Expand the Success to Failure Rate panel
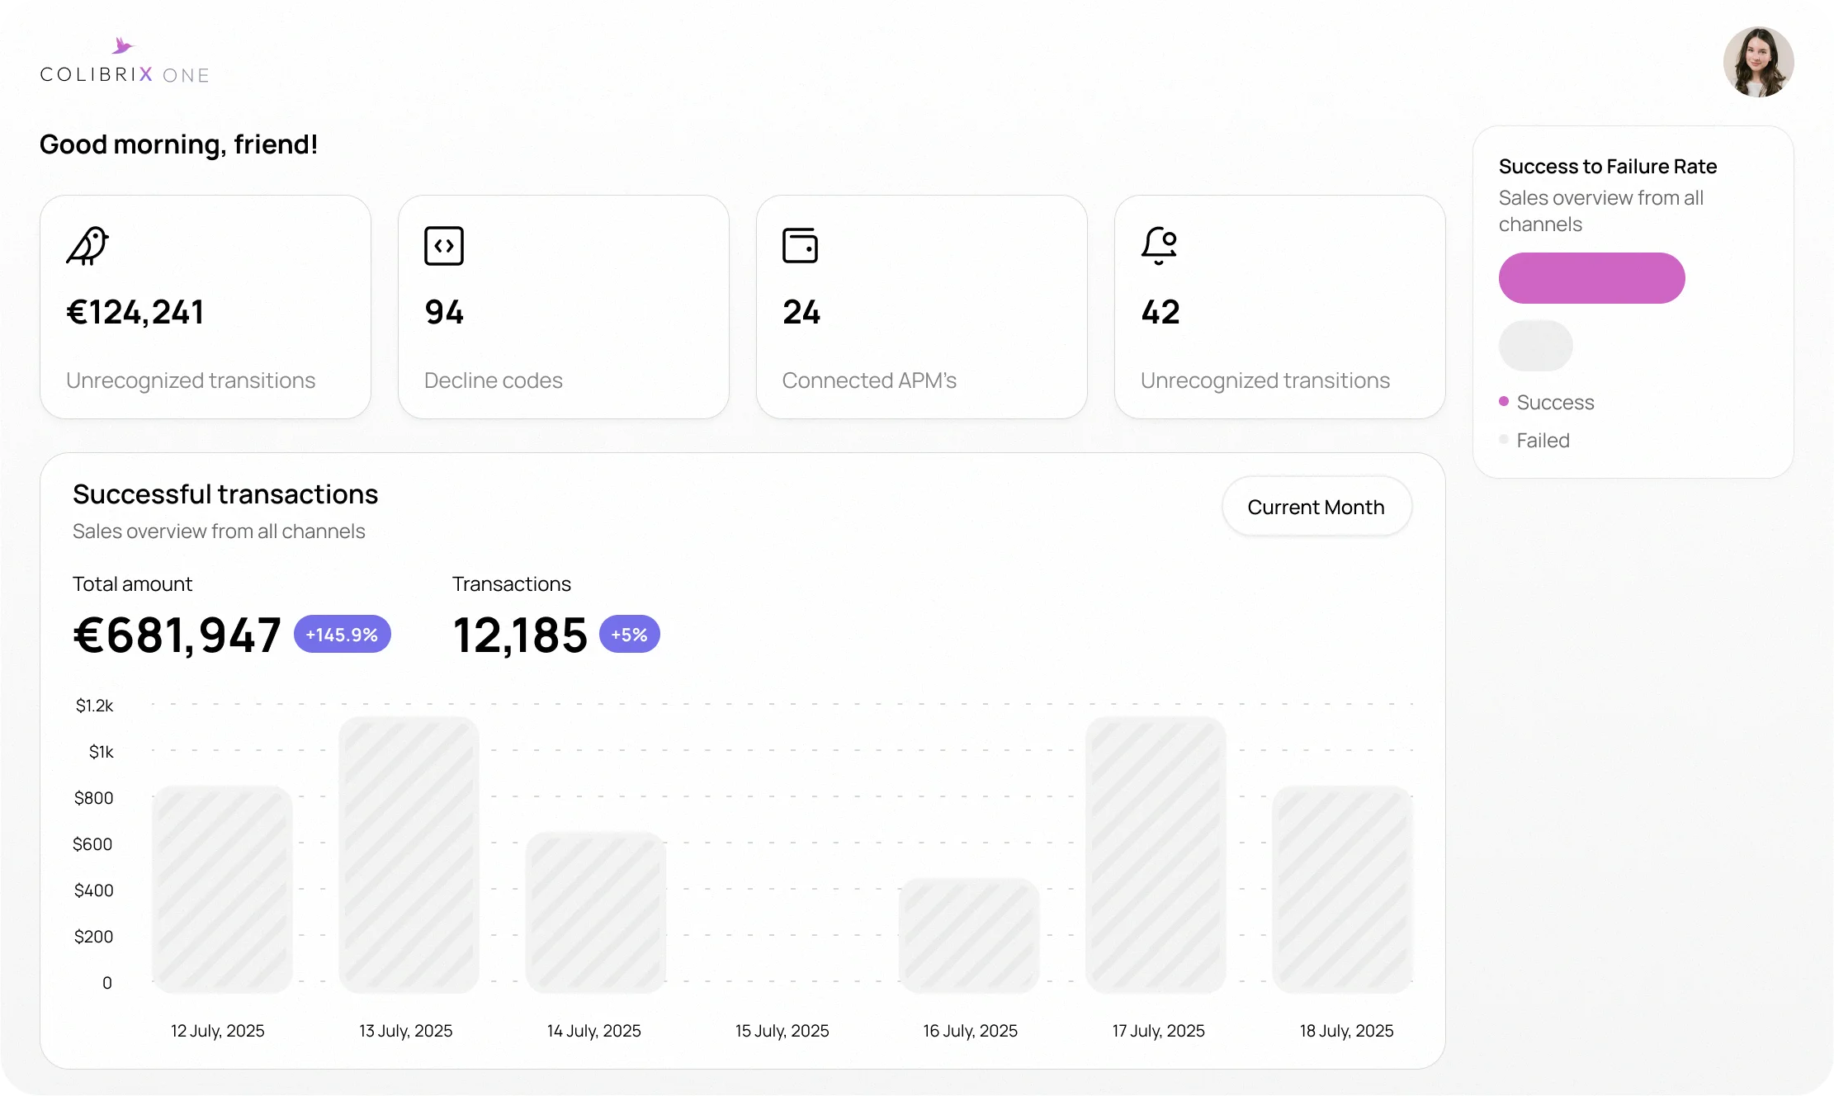 [x=1607, y=166]
